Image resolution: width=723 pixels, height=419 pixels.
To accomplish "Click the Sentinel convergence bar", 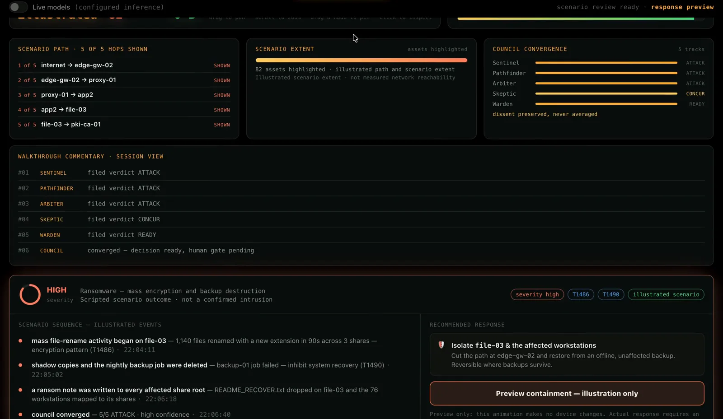I will coord(606,63).
